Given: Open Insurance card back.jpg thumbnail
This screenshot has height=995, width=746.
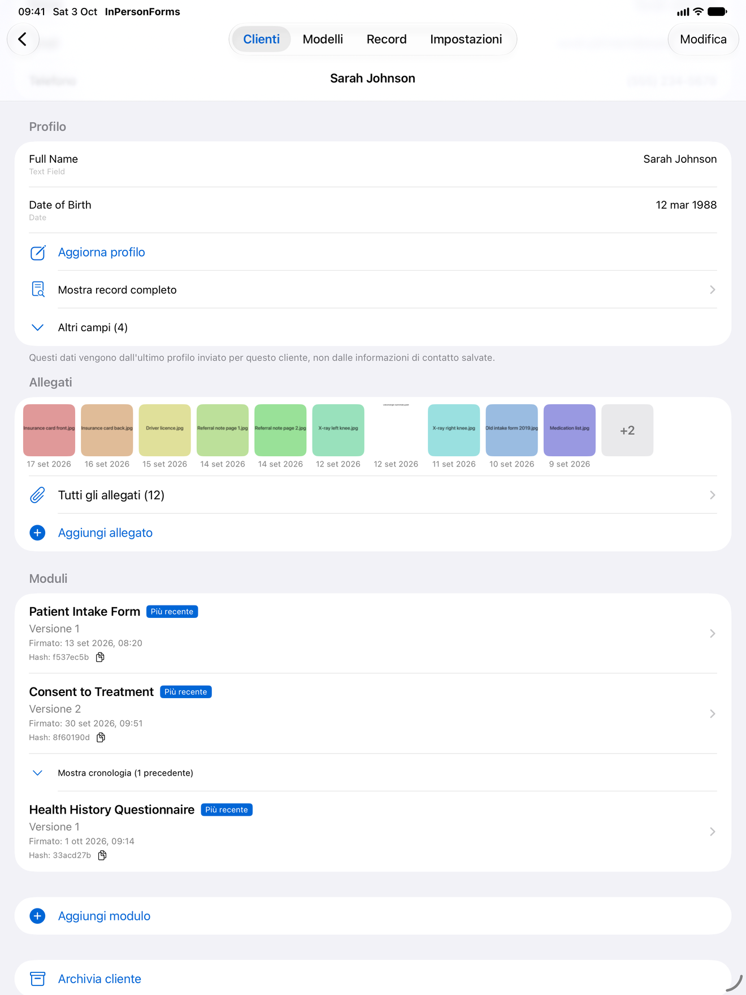Looking at the screenshot, I should pos(107,430).
